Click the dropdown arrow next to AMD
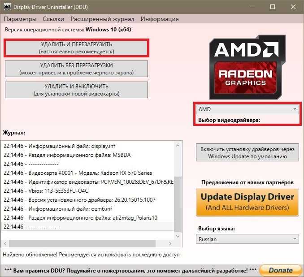The image size is (304, 277). pyautogui.click(x=295, y=109)
